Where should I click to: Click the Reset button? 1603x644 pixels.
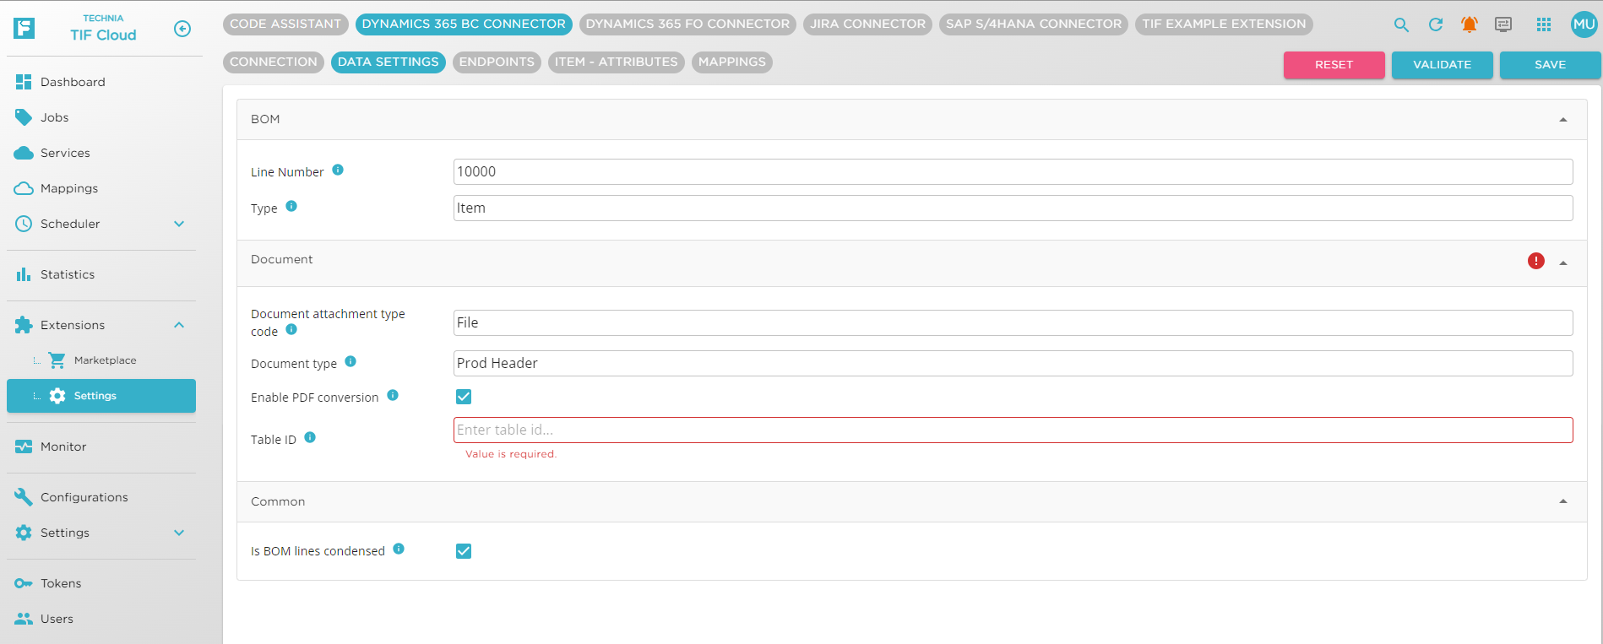(x=1334, y=65)
